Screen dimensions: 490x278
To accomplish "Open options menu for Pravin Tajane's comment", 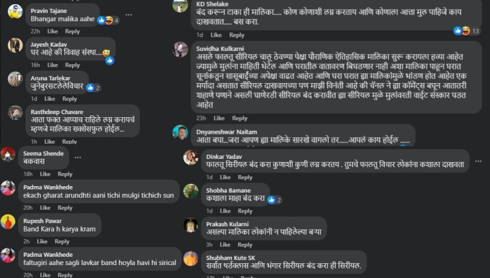I will [129, 15].
